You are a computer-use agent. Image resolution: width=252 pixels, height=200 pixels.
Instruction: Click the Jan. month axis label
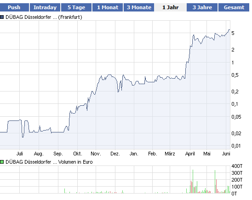pyautogui.click(x=134, y=154)
